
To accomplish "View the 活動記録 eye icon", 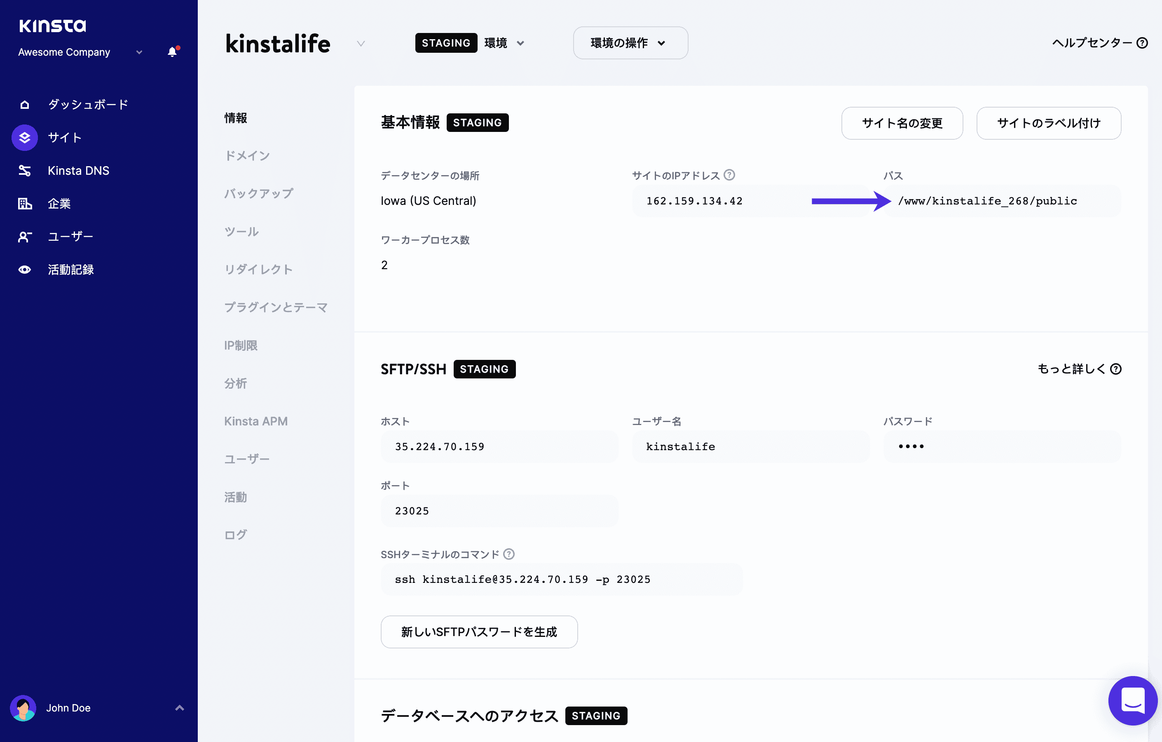I will click(x=24, y=269).
